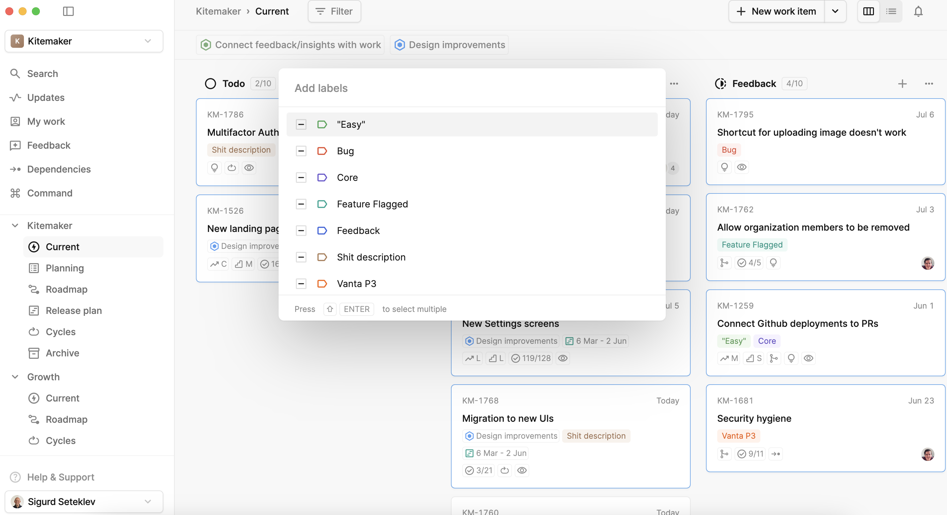Open Dependencies in the sidebar
Image resolution: width=947 pixels, height=515 pixels.
tap(59, 169)
